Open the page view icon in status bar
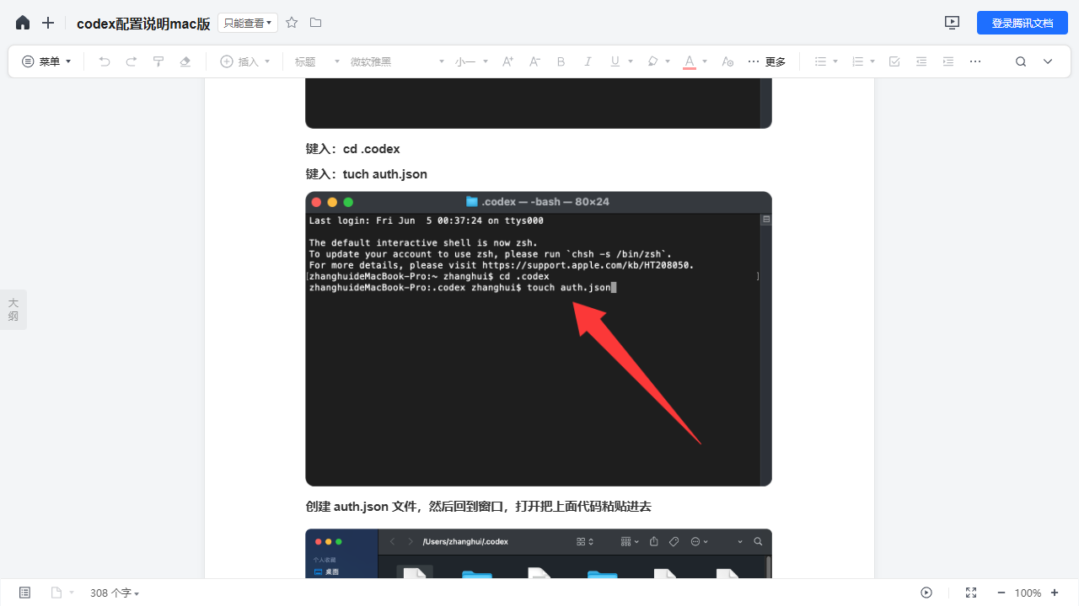Screen dimensions: 1079x606 click(24, 593)
